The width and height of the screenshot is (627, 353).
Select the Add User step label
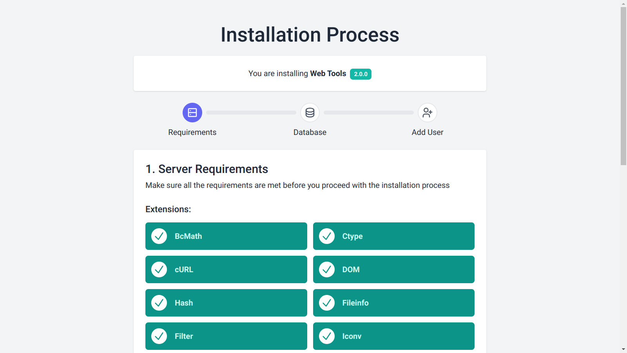pyautogui.click(x=427, y=132)
